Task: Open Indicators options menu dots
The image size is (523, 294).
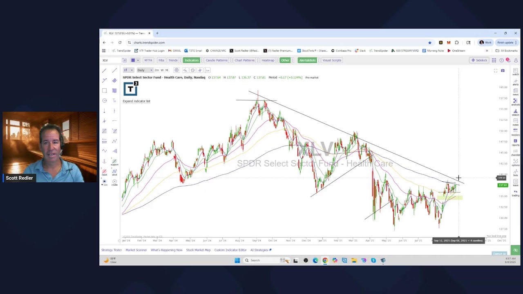Action: [201, 60]
